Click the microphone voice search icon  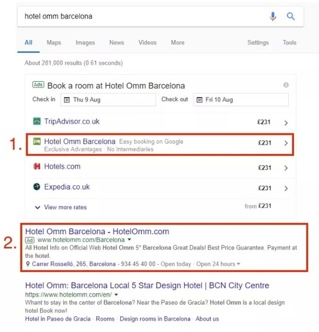[273, 16]
